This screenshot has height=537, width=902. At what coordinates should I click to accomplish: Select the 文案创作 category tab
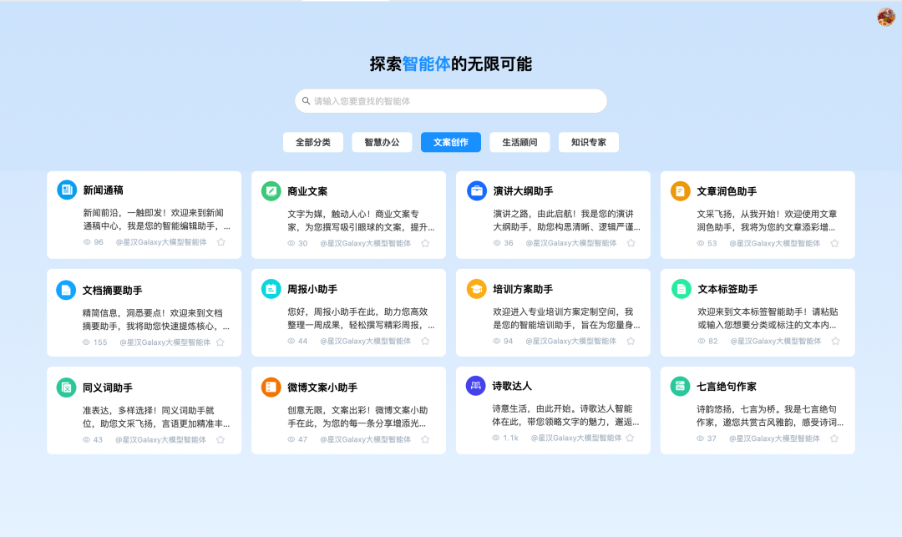[x=451, y=142]
